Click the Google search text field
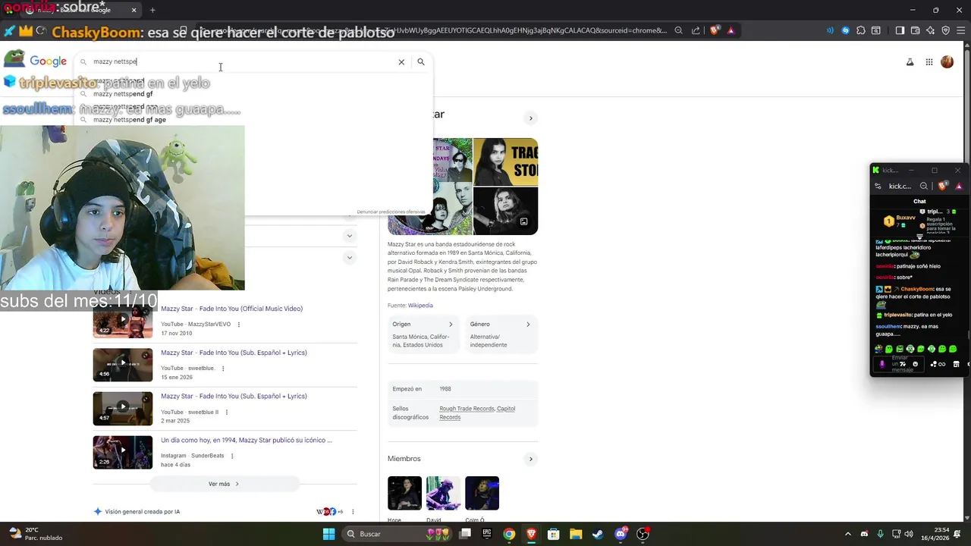The width and height of the screenshot is (971, 546). [x=243, y=62]
